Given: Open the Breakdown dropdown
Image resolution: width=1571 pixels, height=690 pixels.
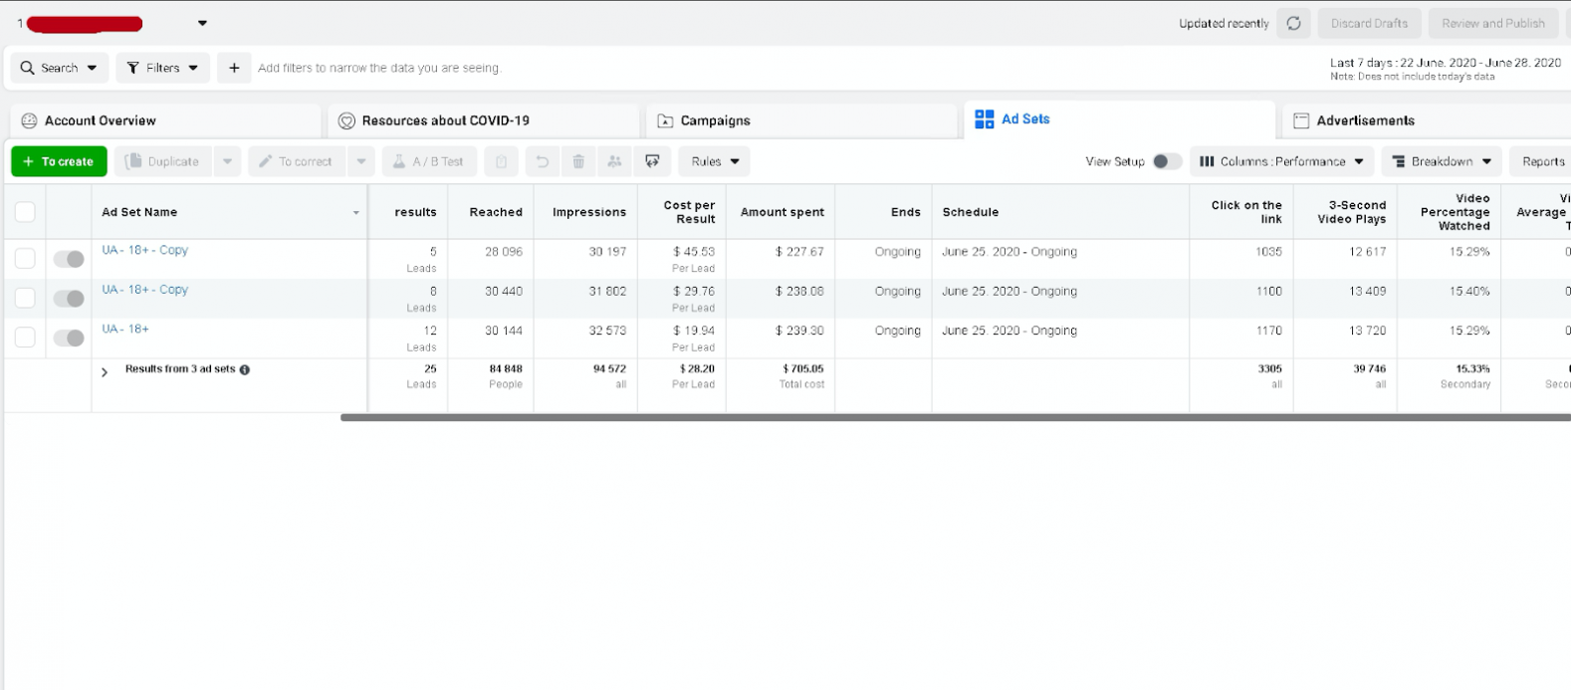Looking at the screenshot, I should point(1442,161).
